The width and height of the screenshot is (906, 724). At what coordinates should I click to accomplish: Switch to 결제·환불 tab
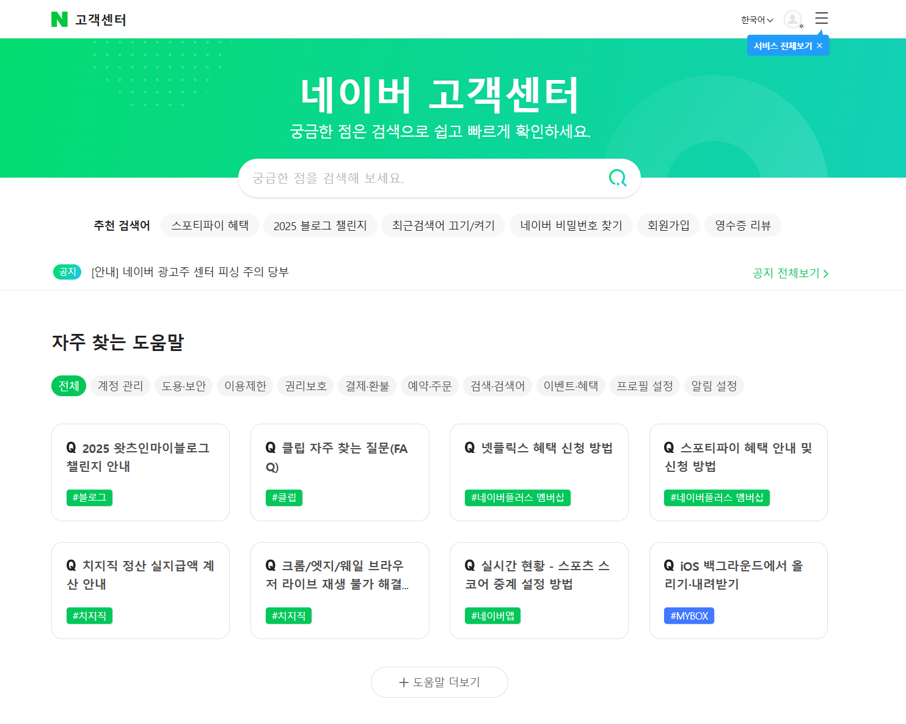tap(367, 386)
